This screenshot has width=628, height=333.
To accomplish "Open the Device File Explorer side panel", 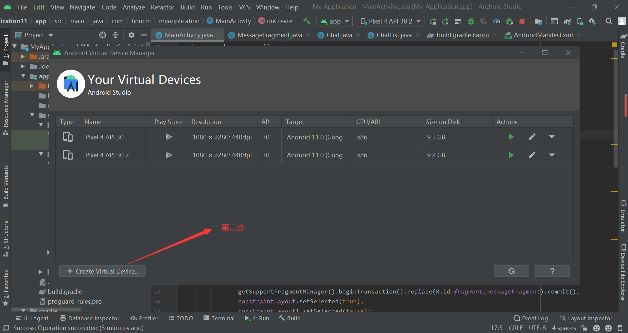I will pos(623,273).
